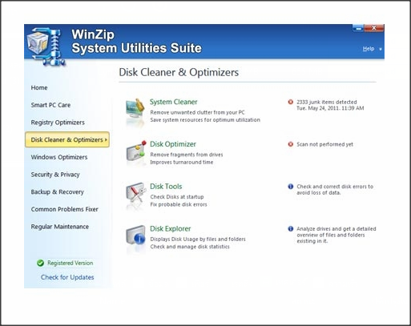Click red status icon beside Scan not performed yet
The width and height of the screenshot is (411, 326).
[291, 144]
